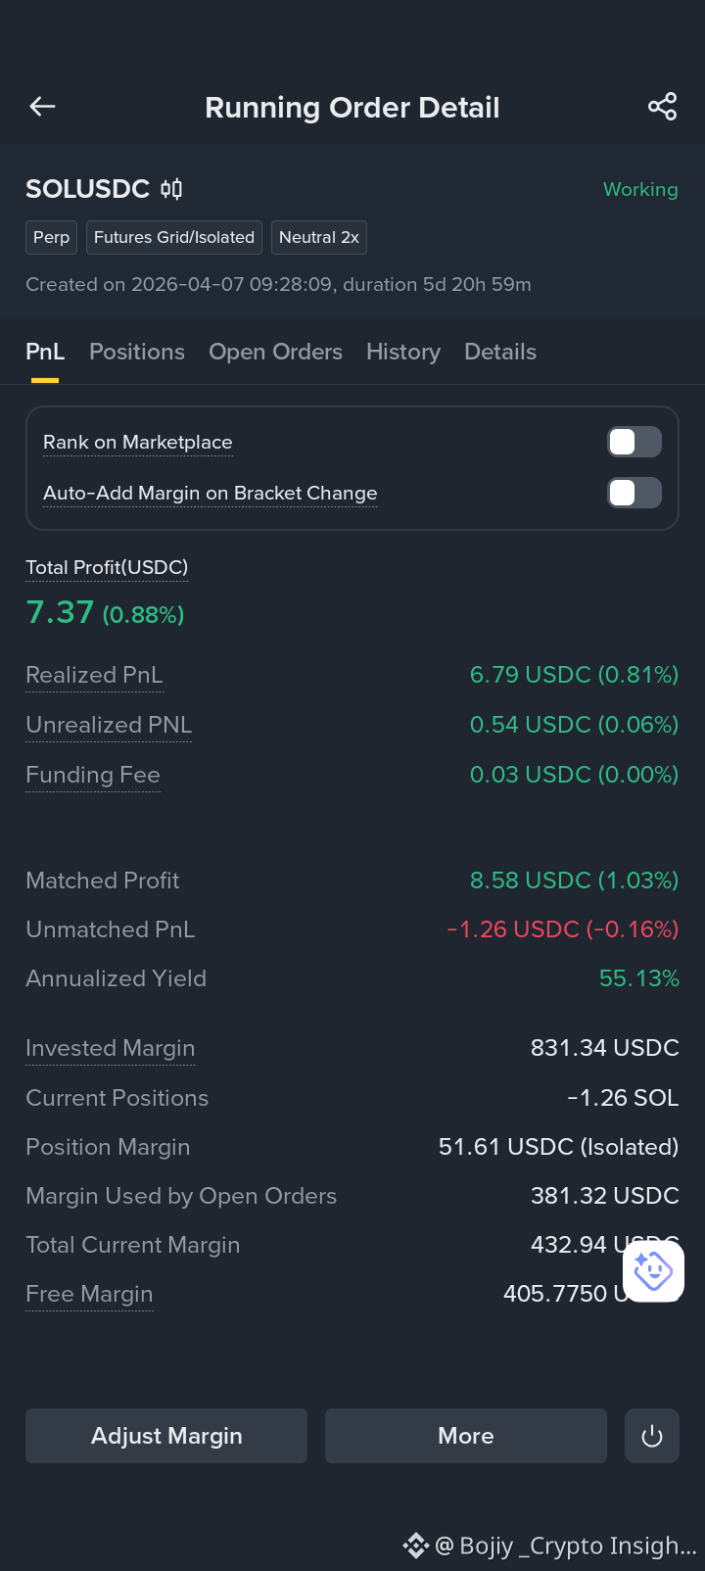Tap the Invested Margin label for info
The width and height of the screenshot is (705, 1571).
click(x=111, y=1048)
